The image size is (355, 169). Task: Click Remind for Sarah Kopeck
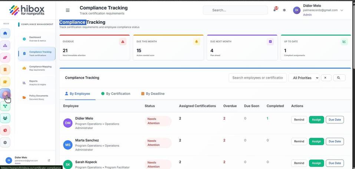[x=299, y=163]
